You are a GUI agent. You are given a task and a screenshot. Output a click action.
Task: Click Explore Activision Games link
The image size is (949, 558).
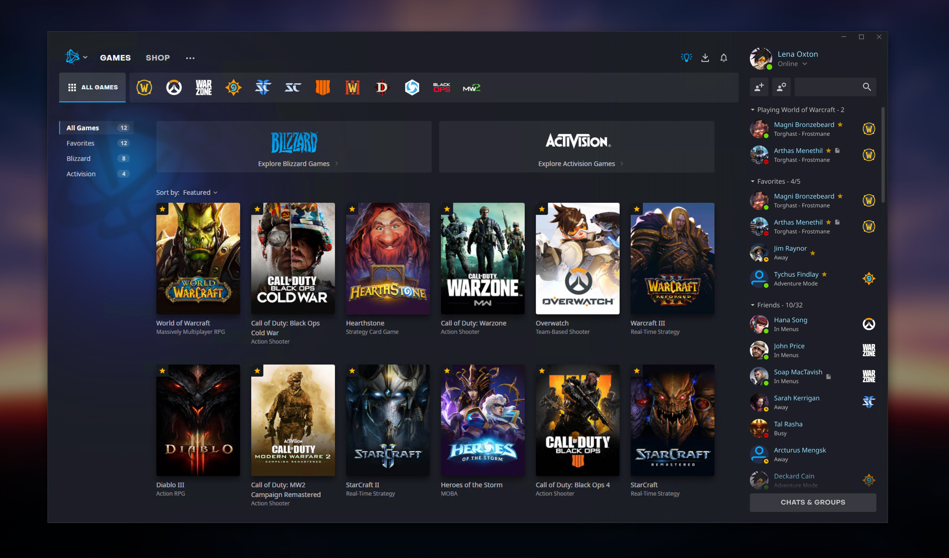click(x=575, y=163)
